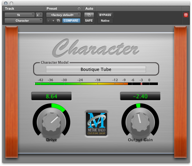192x166 pixels.
Task: Click the Drive value field 8.64
Action: 52,96
